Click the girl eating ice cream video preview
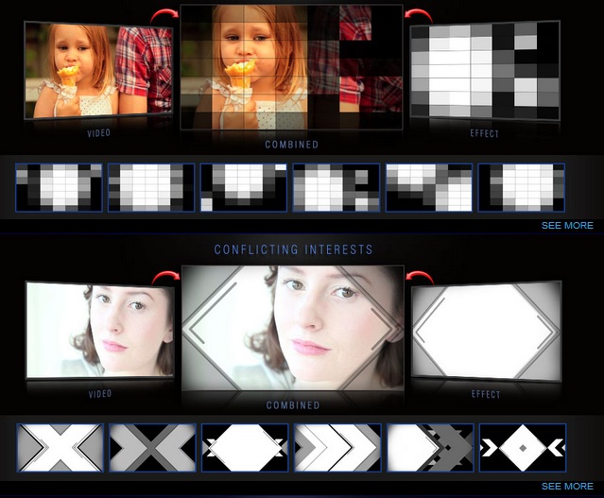Viewport: 604px width, 498px height. point(98,71)
